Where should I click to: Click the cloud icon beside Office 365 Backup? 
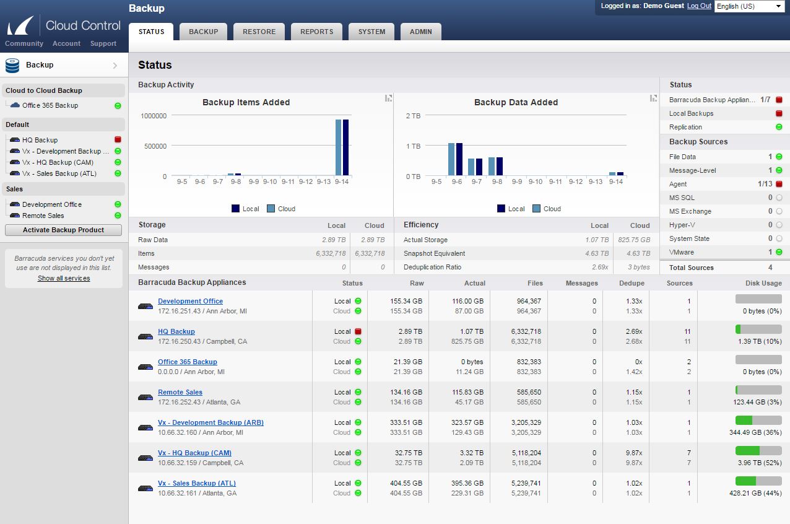[15, 105]
